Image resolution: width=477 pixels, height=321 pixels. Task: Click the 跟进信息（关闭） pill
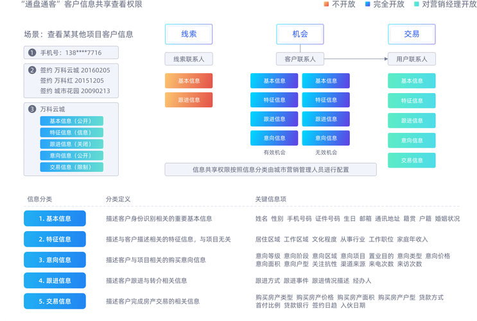tap(71, 144)
